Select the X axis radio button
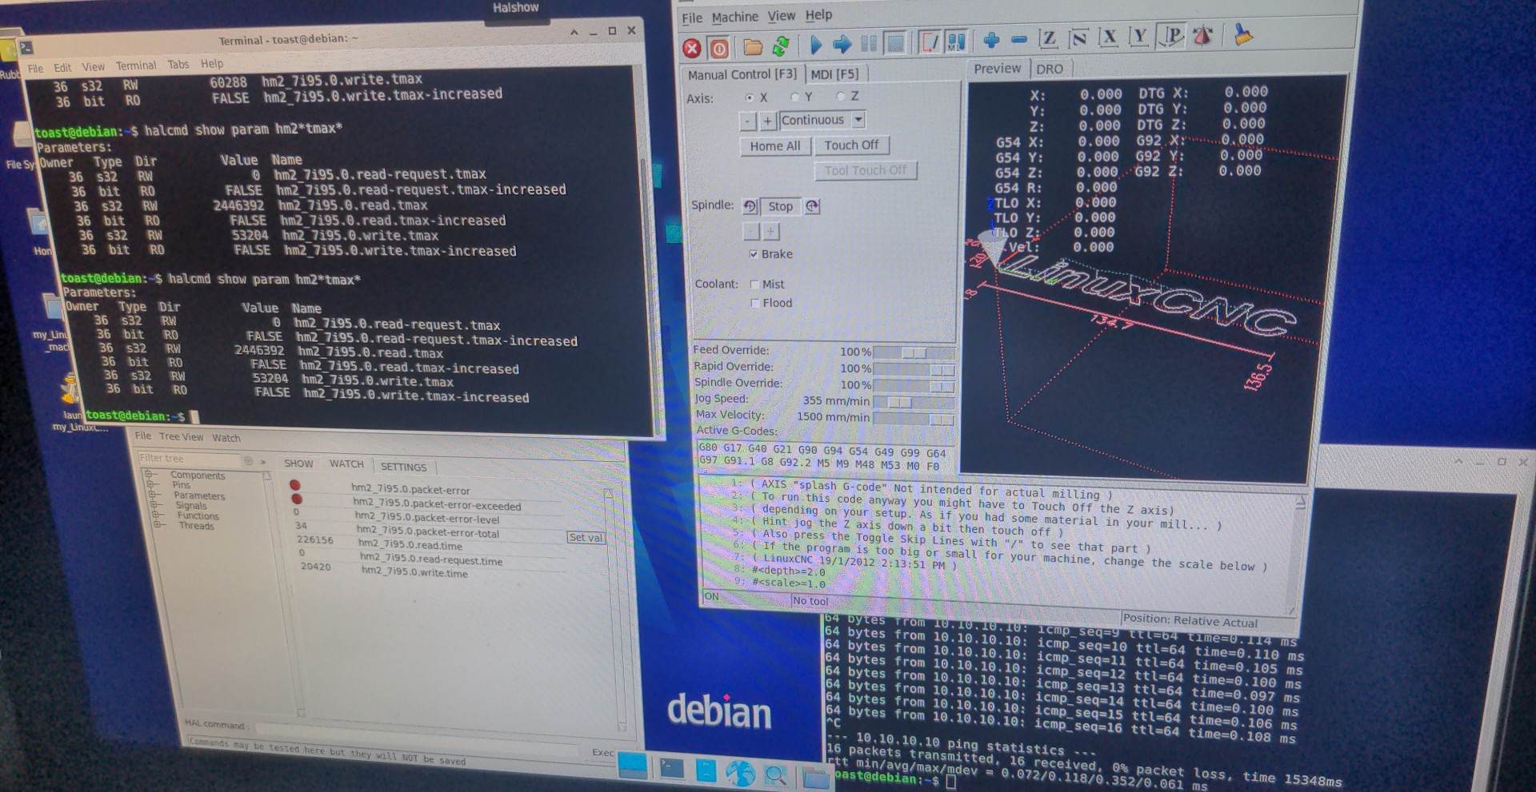 point(750,98)
